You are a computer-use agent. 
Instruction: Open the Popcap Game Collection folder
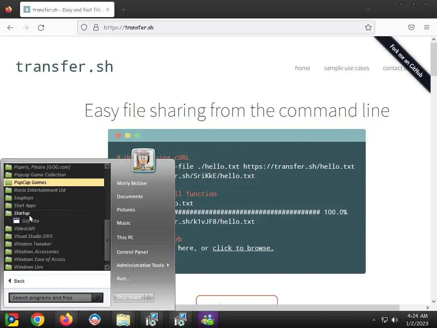tap(54, 175)
